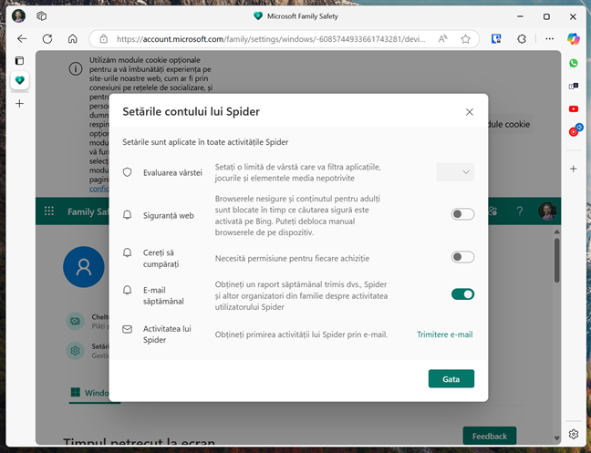Viewport: 591px width, 453px height.
Task: Select the Family Safety pinned tab
Action: (19, 80)
